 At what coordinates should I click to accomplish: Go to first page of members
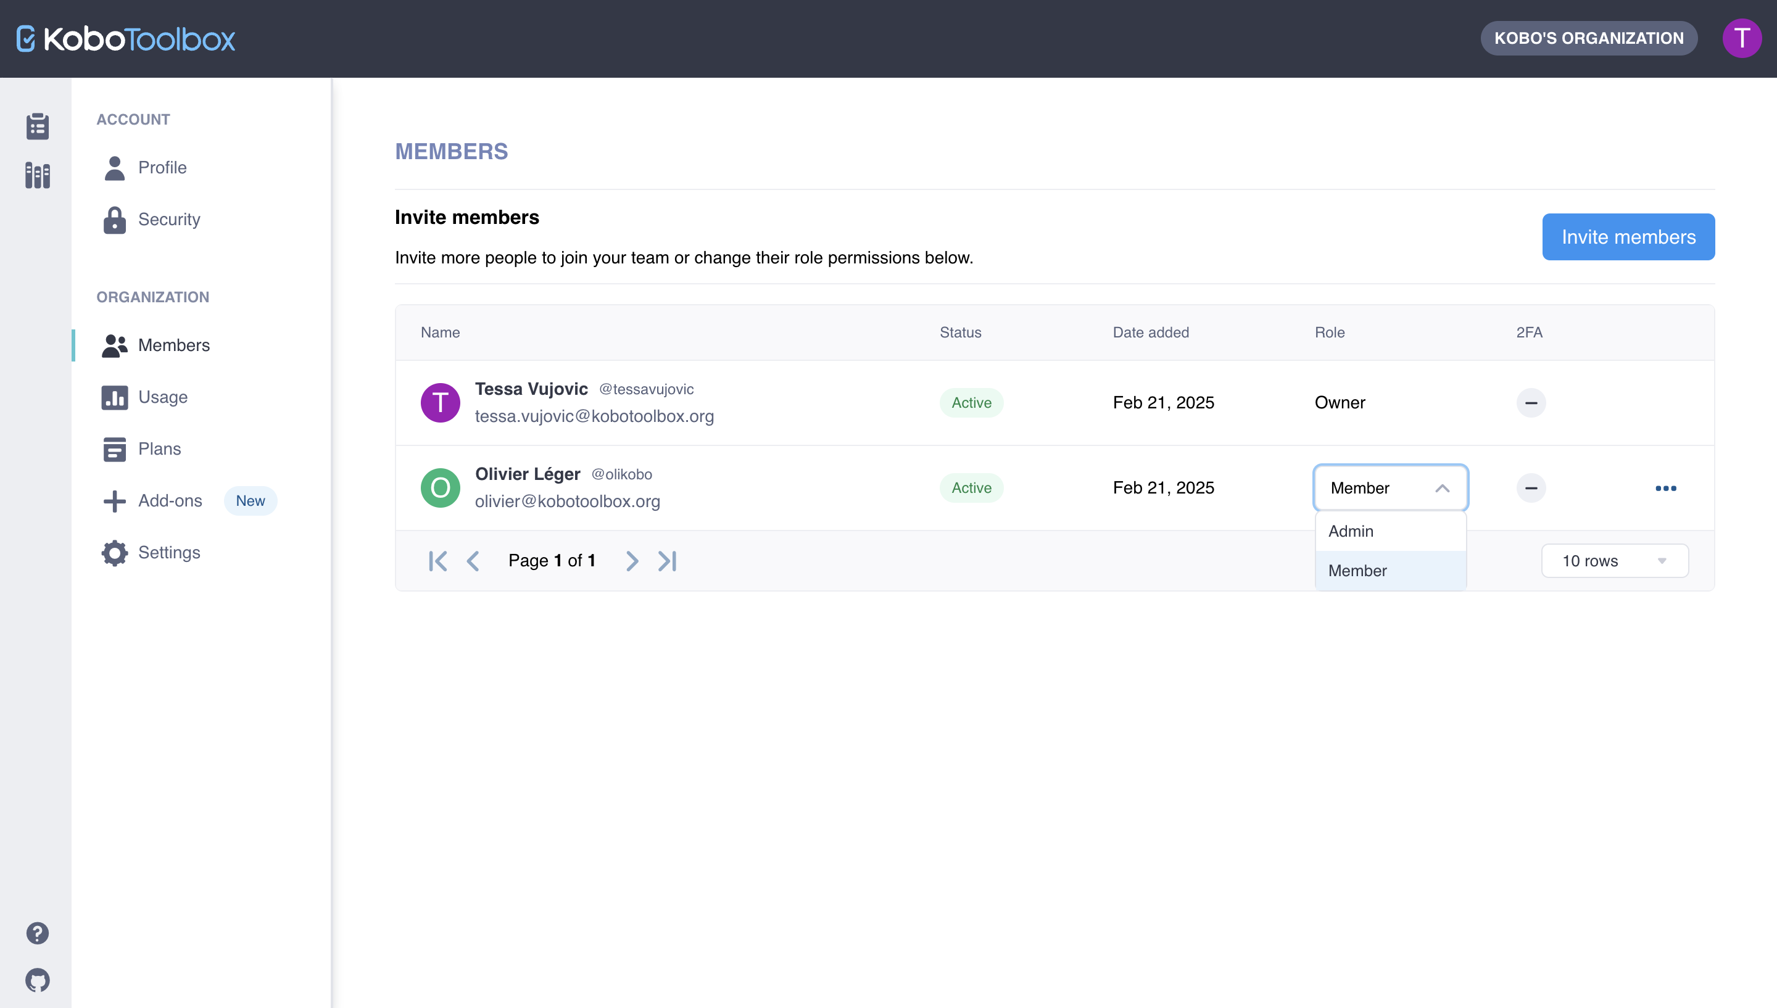click(x=437, y=561)
